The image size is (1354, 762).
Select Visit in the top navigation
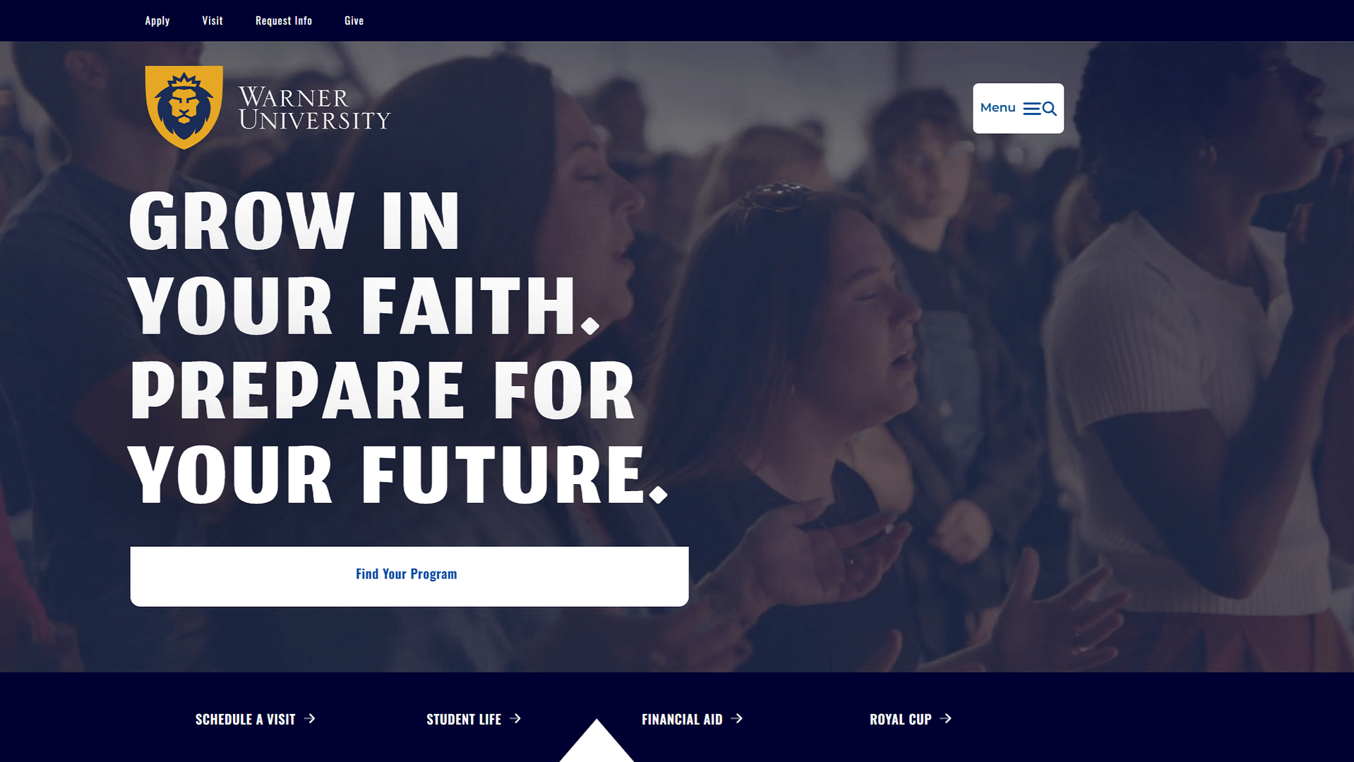tap(212, 20)
